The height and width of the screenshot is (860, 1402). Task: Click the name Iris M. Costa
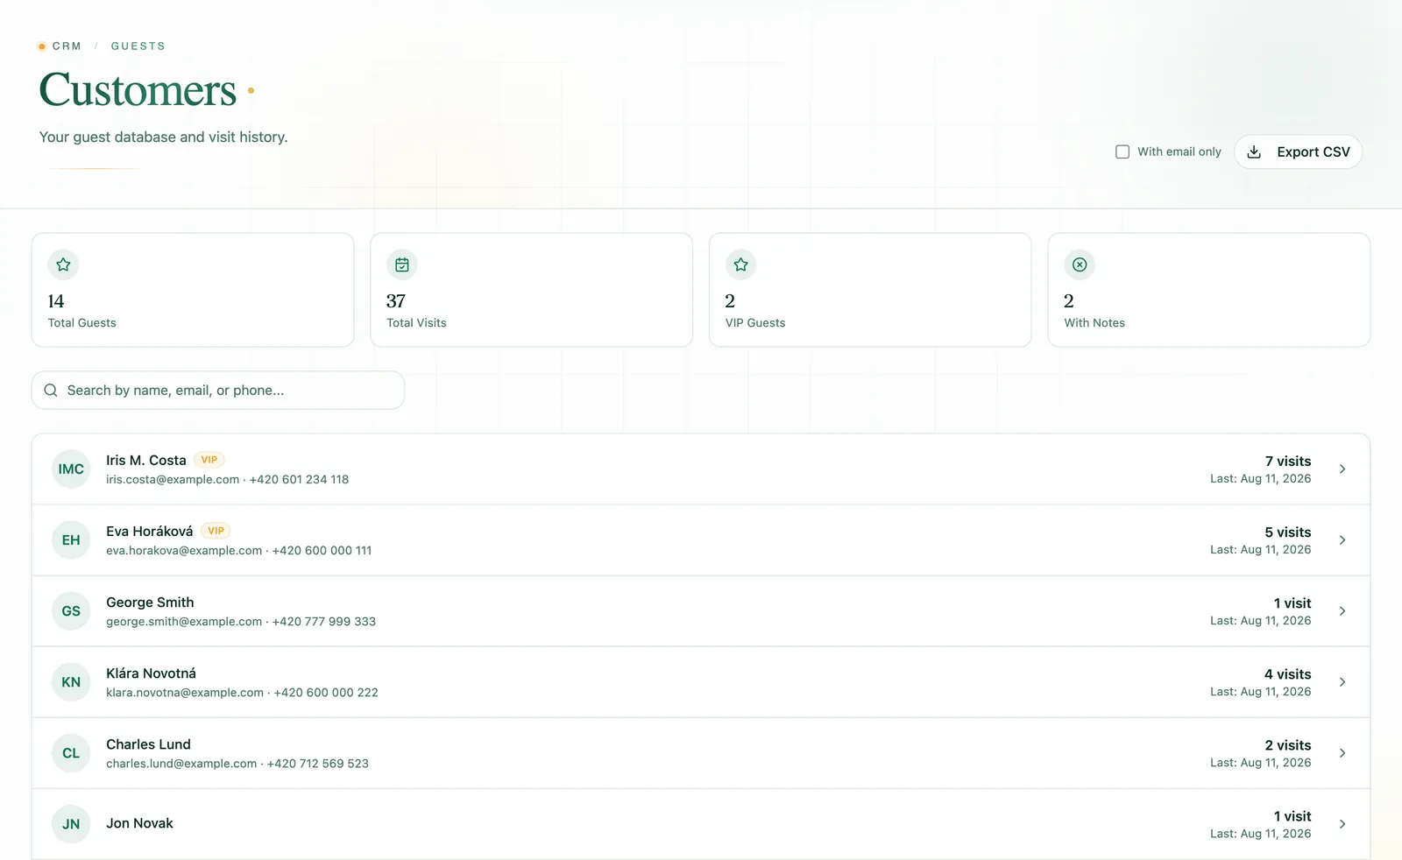pos(146,461)
